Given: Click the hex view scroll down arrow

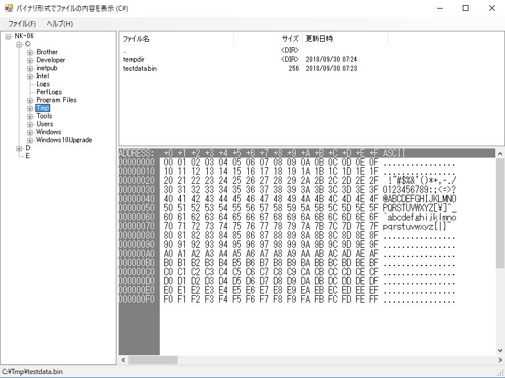Looking at the screenshot, I should [500, 351].
